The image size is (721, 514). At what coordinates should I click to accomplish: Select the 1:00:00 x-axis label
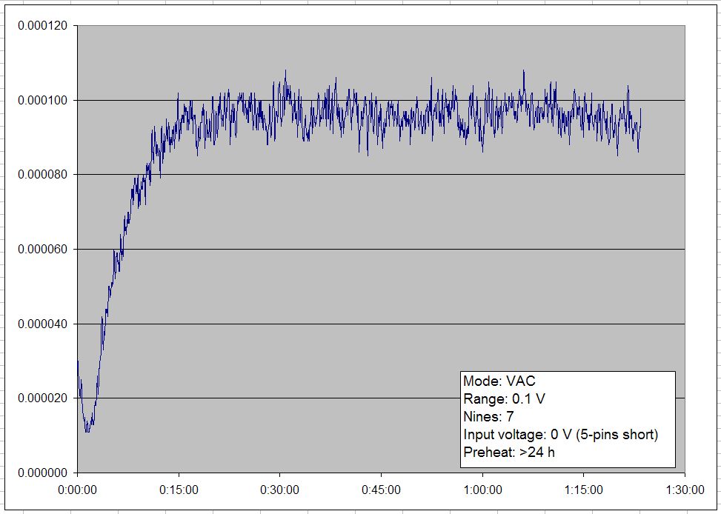(x=482, y=490)
